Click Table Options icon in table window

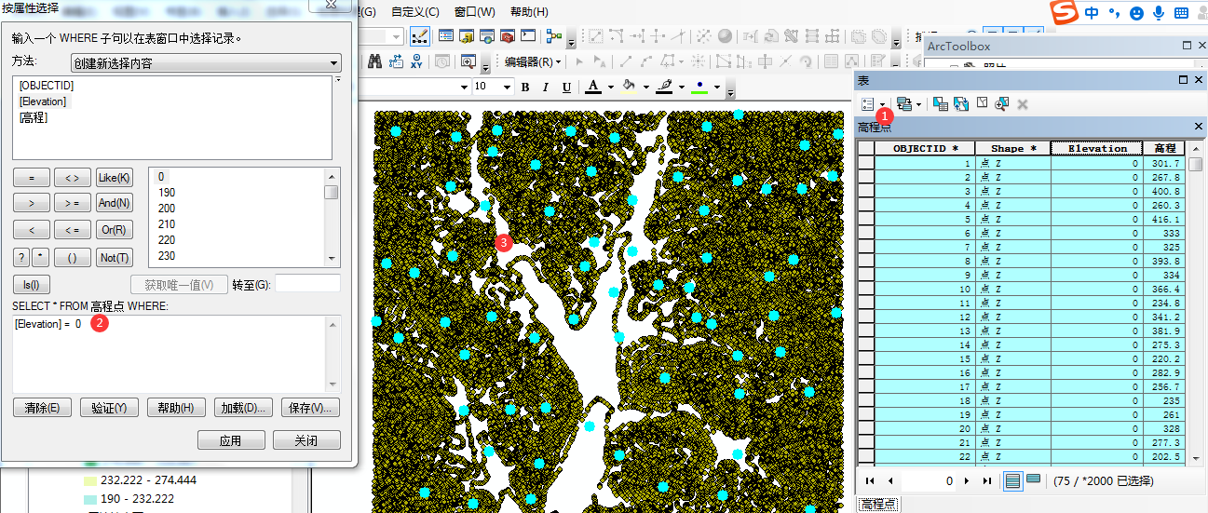click(867, 104)
